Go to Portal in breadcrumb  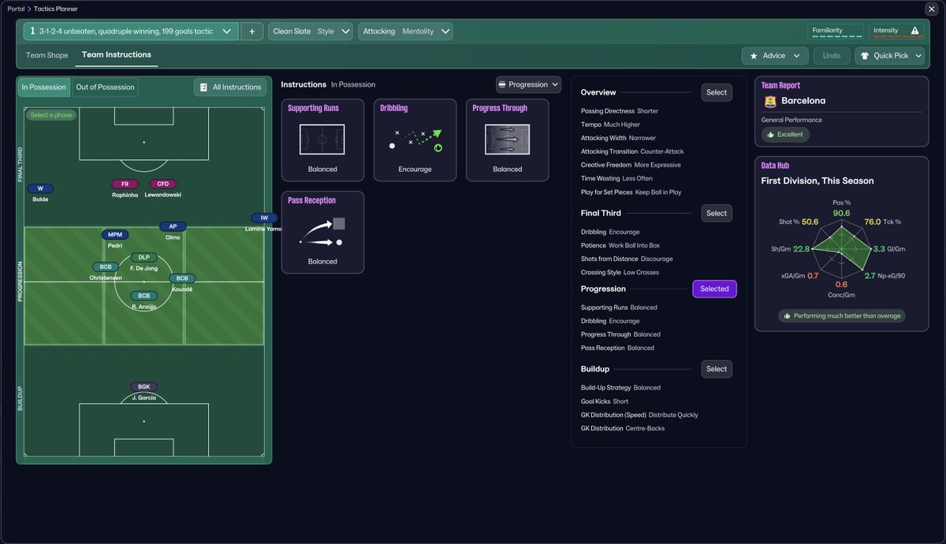click(x=16, y=9)
